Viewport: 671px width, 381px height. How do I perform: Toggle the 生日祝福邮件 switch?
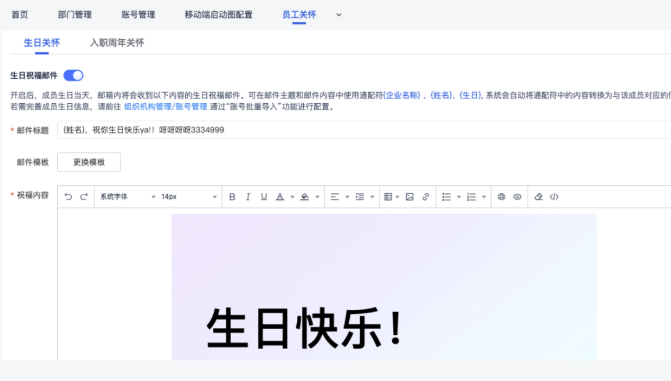(x=74, y=76)
